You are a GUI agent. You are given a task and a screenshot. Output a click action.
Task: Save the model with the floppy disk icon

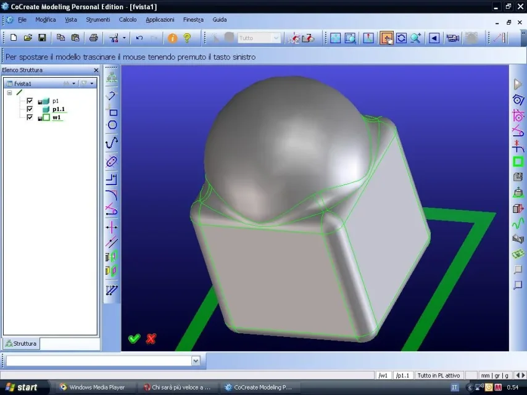coord(42,38)
